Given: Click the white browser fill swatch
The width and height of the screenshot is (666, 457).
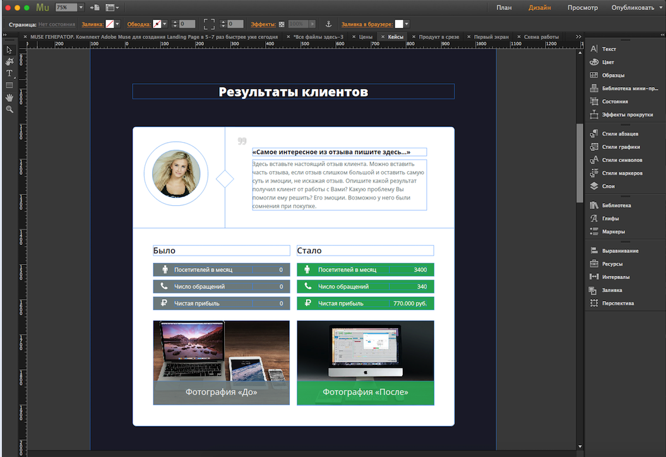Looking at the screenshot, I should [x=398, y=24].
